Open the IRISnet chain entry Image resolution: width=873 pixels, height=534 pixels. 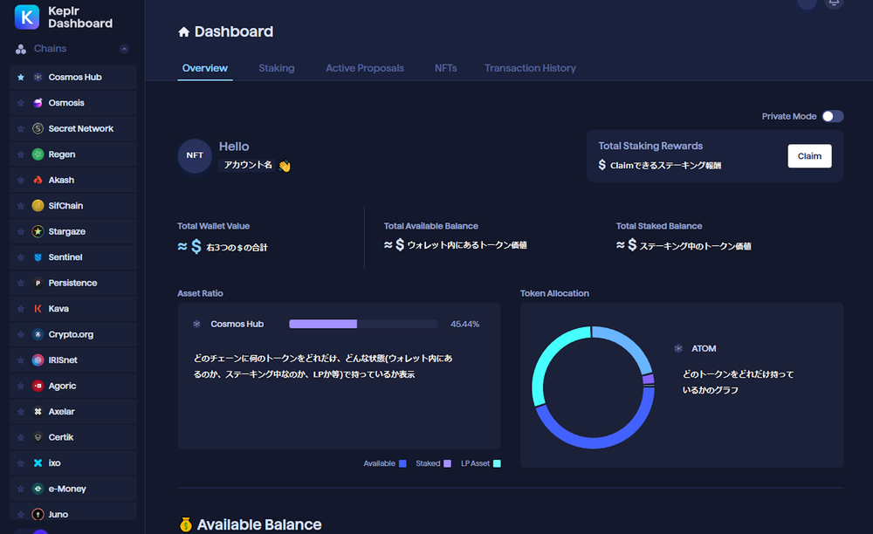(73, 359)
